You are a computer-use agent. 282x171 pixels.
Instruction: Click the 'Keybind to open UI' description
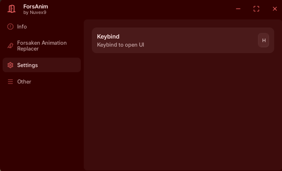[x=120, y=45]
